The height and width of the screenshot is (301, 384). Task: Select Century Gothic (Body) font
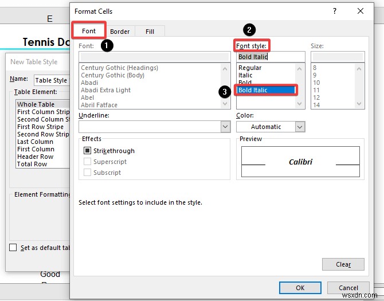113,75
